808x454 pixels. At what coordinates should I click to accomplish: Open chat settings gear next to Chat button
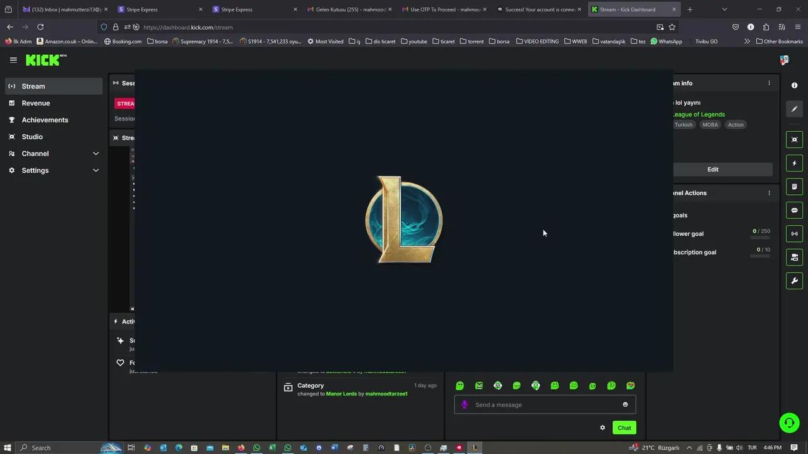point(602,428)
